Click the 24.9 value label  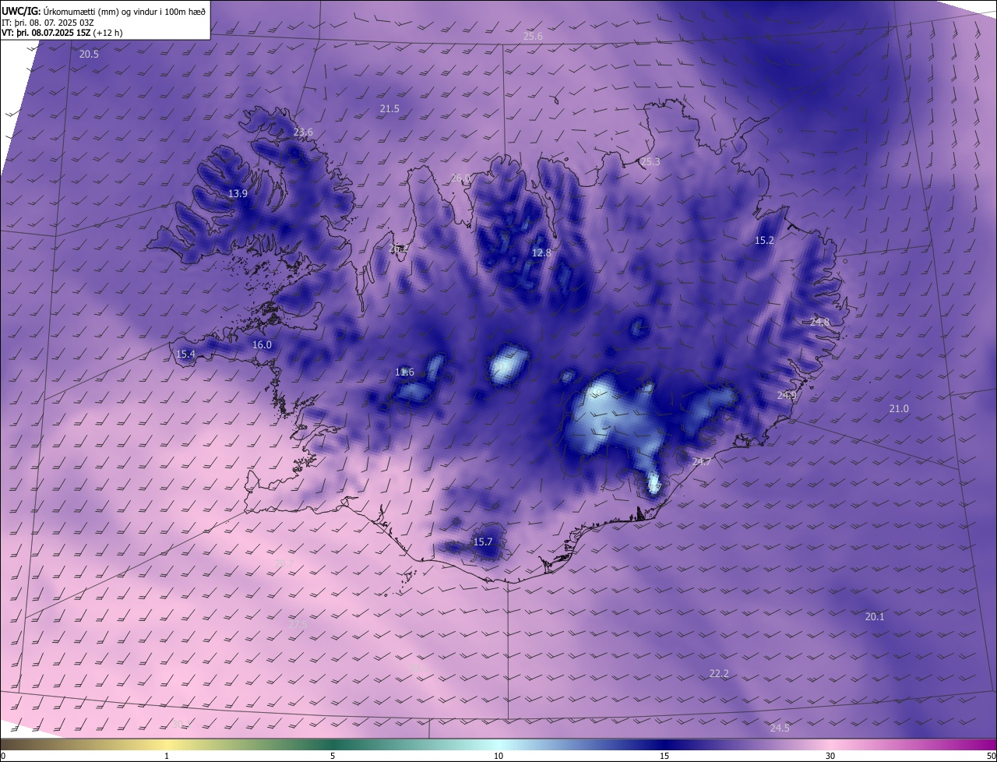(x=787, y=396)
